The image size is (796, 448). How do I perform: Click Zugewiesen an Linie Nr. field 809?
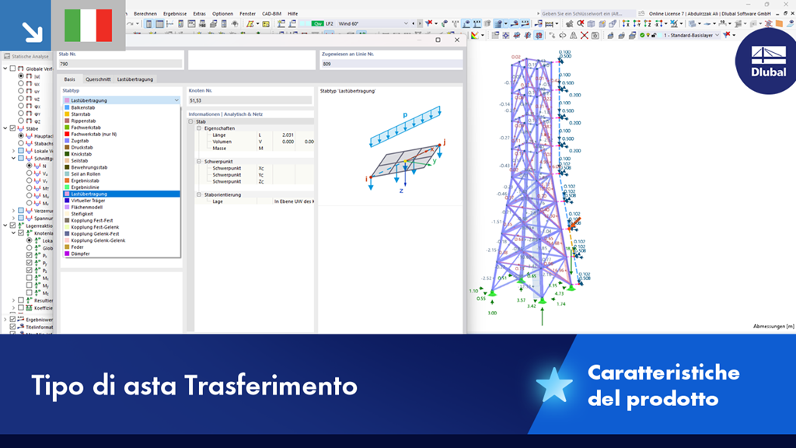pos(392,64)
